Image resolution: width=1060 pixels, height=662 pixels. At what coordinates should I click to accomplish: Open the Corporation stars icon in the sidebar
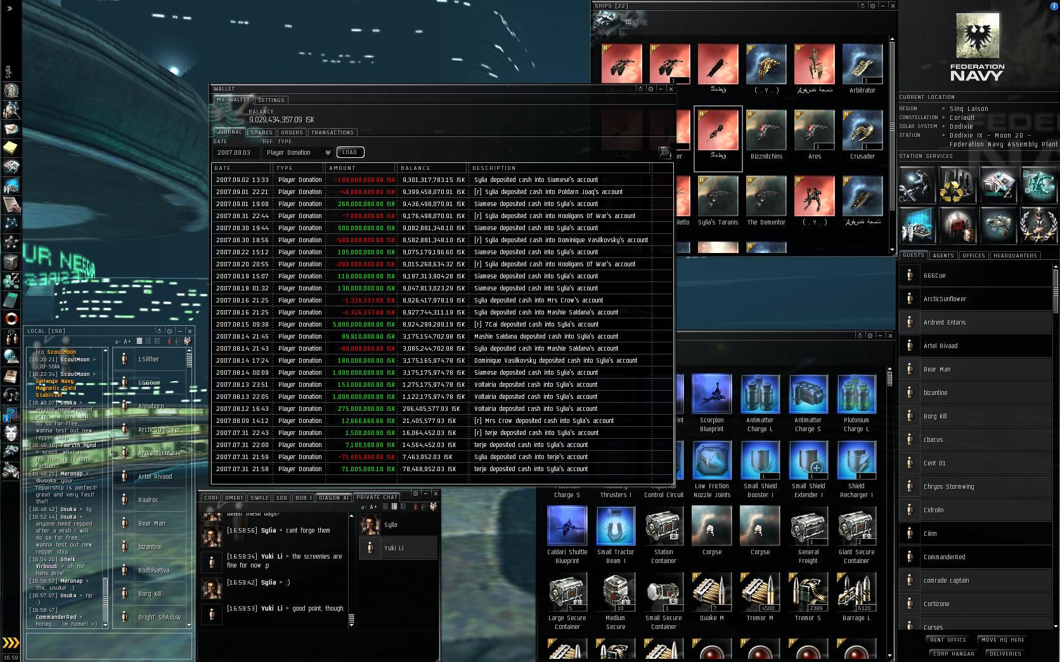11,242
